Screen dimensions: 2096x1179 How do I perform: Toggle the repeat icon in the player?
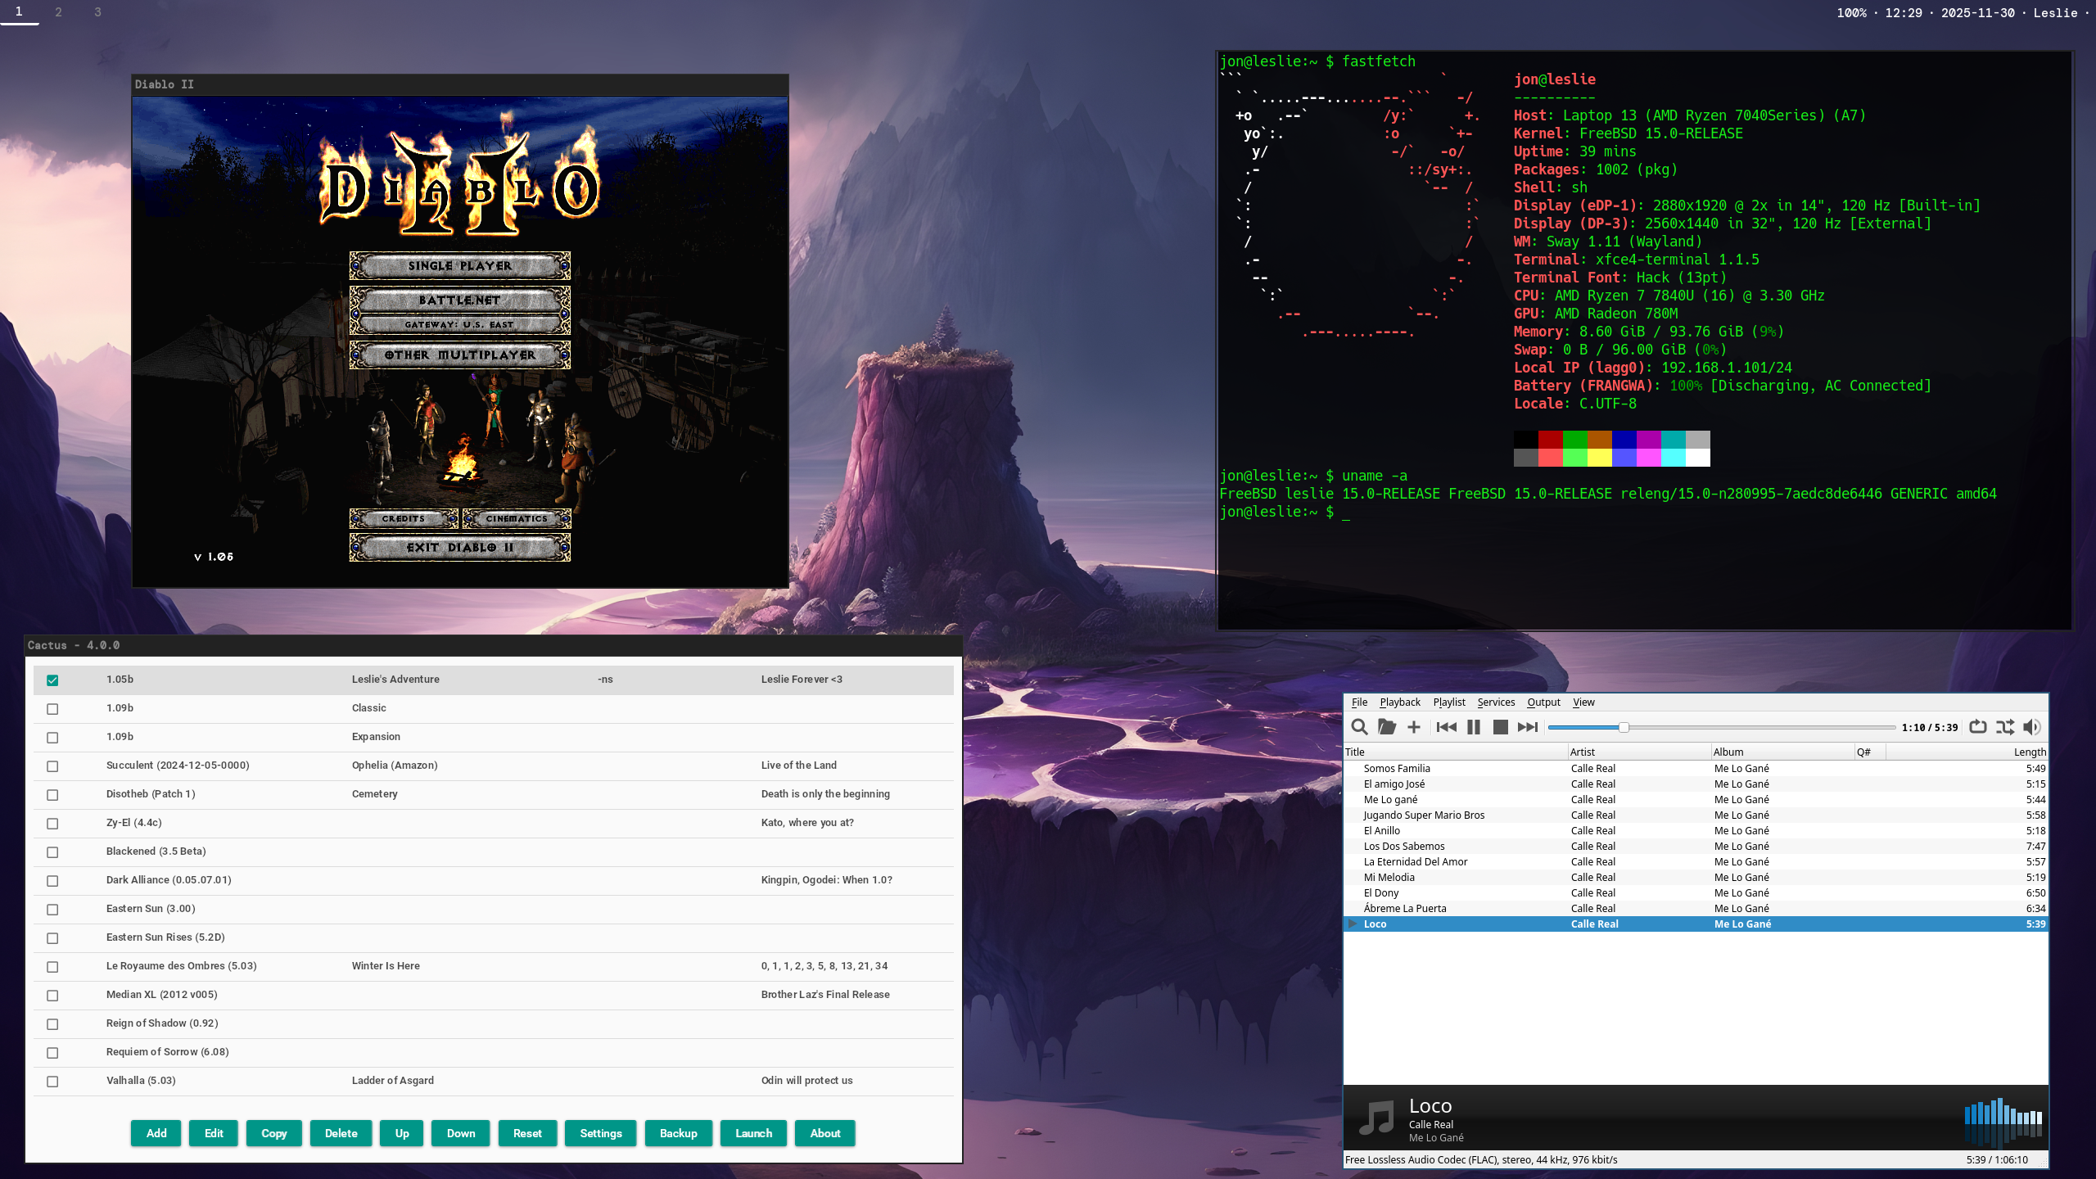pyautogui.click(x=1977, y=727)
